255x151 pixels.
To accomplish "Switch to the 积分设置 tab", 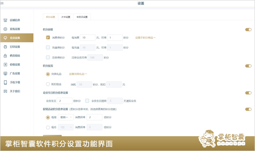I will click(51, 17).
